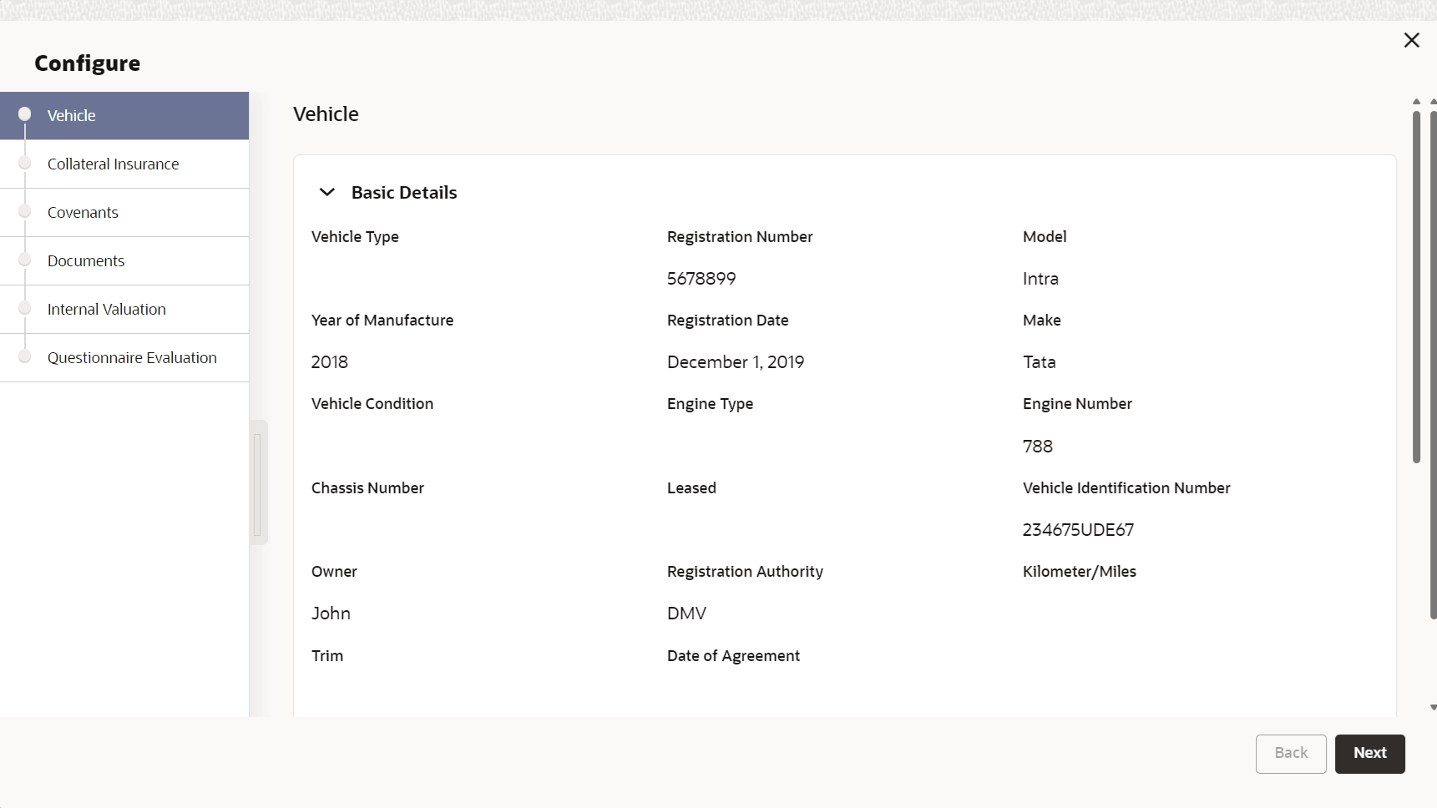1437x808 pixels.
Task: Close the Configure dialog with the X icon
Action: point(1411,40)
